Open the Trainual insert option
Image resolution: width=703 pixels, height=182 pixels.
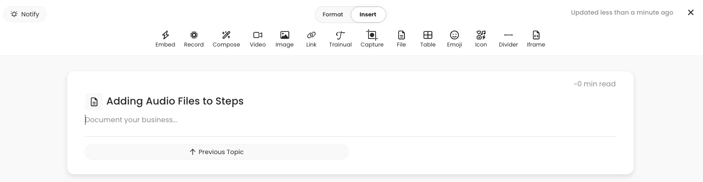coord(340,39)
